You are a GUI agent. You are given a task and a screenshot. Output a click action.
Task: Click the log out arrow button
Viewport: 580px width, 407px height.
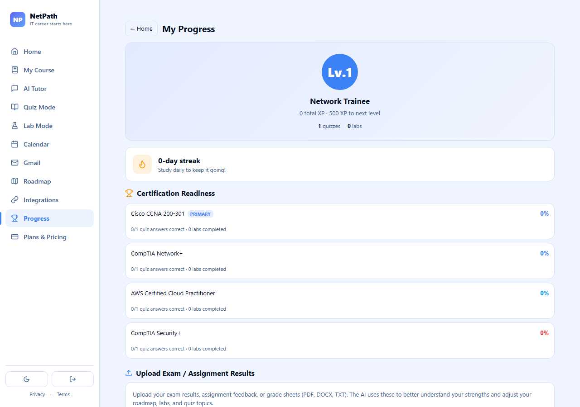tap(72, 379)
